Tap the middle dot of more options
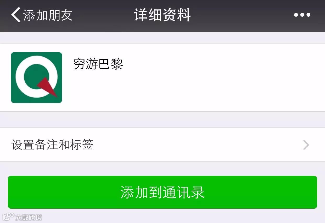Image resolution: width=325 pixels, height=223 pixels. coord(302,15)
